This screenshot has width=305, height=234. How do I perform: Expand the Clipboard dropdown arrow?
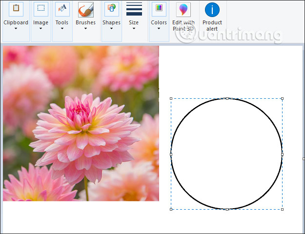coord(16,29)
